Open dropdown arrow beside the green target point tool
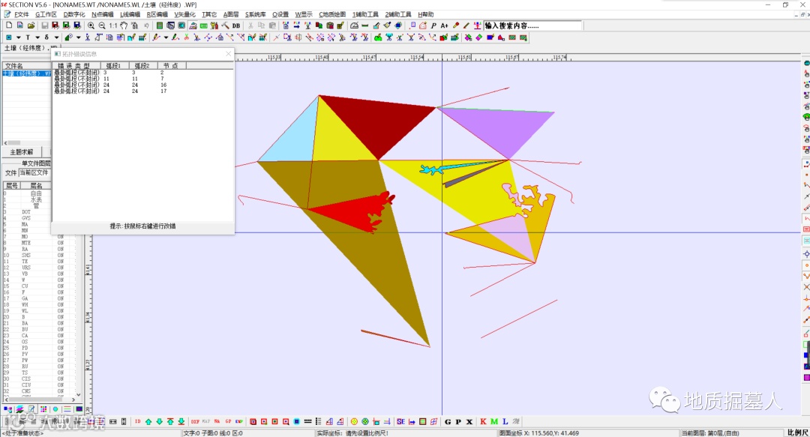The image size is (810, 437). [79, 37]
